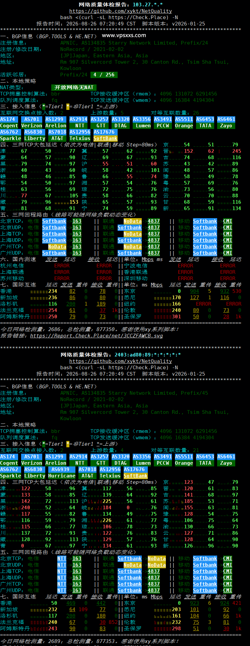Select the 东京 send speed 923
The width and height of the screenshot is (250, 646).
click(x=194, y=603)
